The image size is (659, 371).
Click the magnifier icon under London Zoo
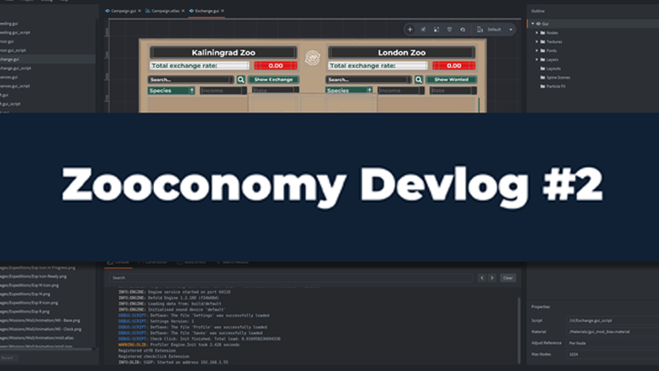tap(418, 80)
